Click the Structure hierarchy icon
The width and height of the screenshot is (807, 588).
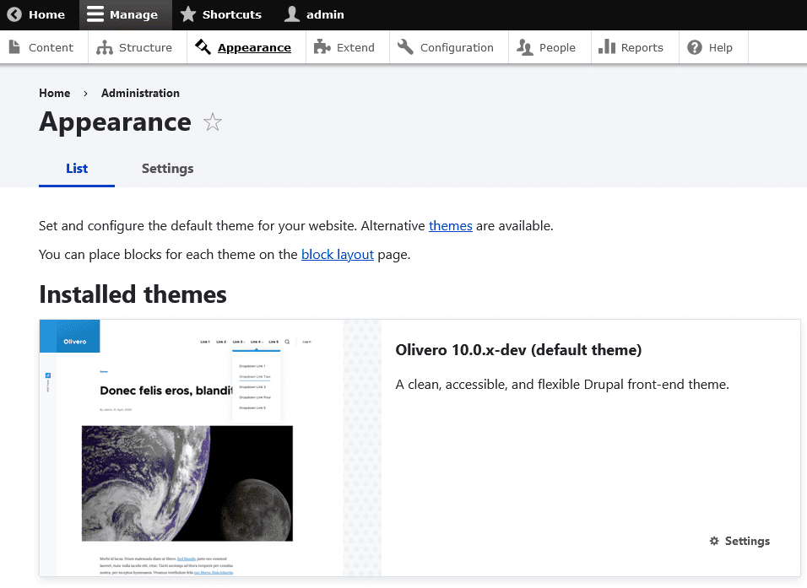click(105, 47)
